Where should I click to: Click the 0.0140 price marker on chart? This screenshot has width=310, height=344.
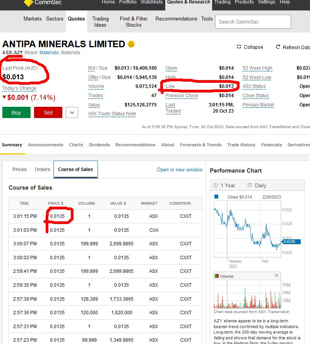[291, 241]
